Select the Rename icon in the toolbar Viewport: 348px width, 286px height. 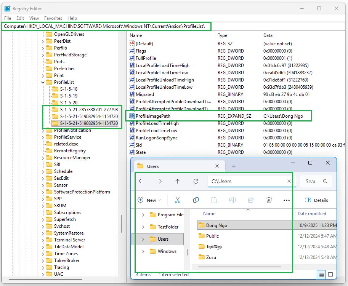[x=233, y=200]
